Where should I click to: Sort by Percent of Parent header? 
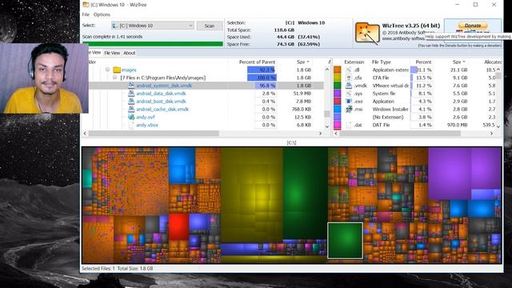257,62
